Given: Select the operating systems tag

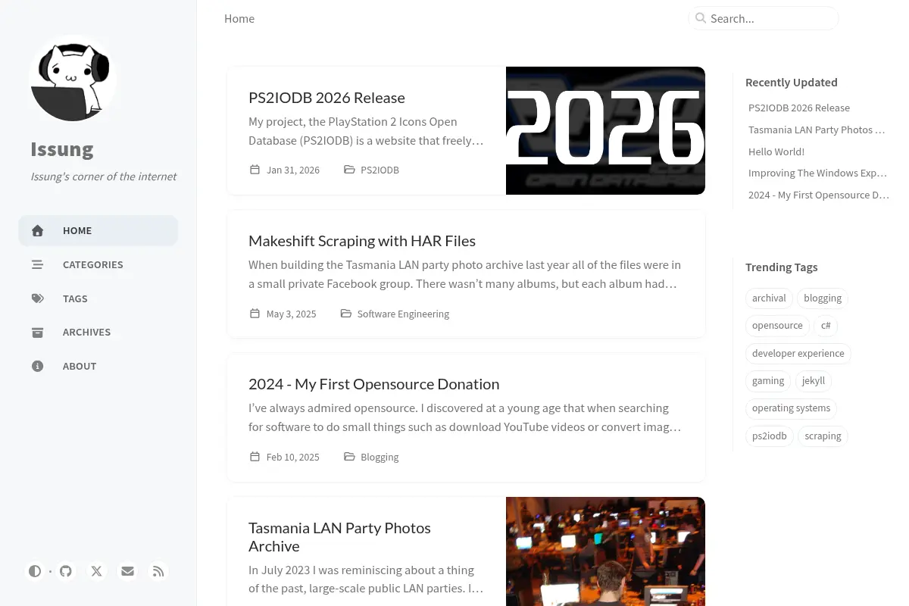Looking at the screenshot, I should 791,408.
